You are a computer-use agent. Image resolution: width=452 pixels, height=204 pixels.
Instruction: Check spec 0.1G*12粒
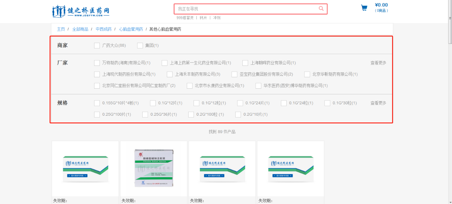(196, 103)
